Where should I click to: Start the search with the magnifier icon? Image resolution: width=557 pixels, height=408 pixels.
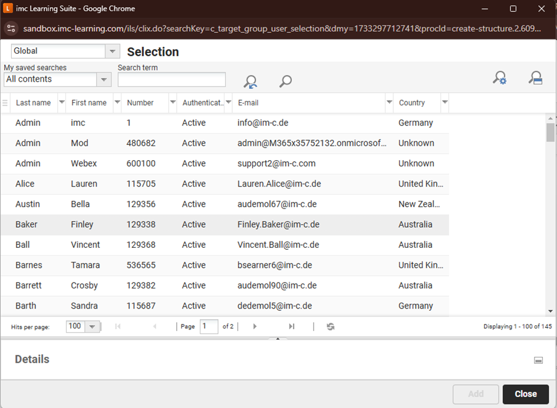[286, 81]
